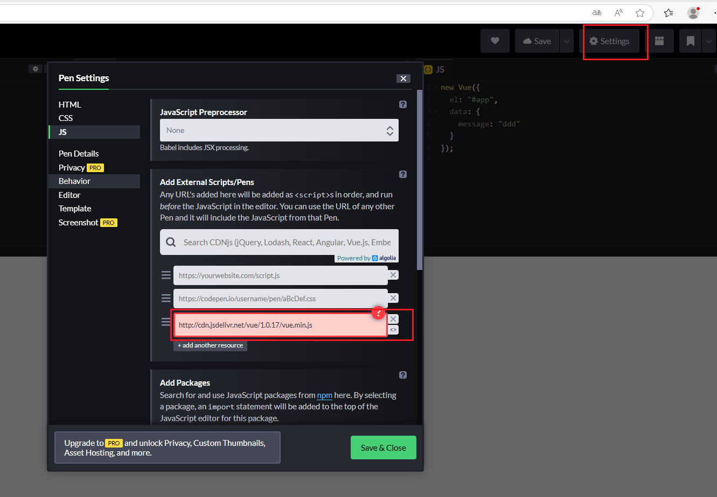717x497 pixels.
Task: Click the editor gear icon behind dialog
Action: [x=36, y=69]
